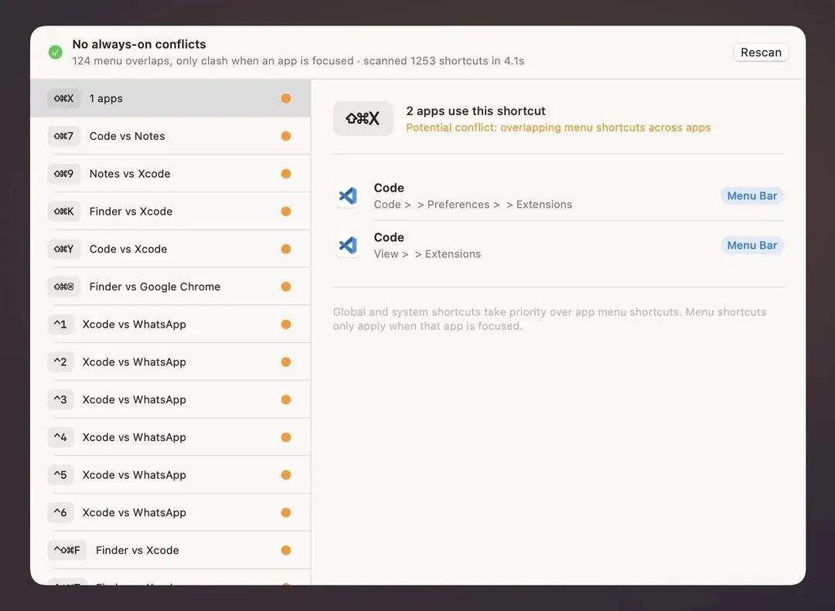This screenshot has height=611, width=835.
Task: Click the ⇧⌘⌫ shortcut key badge
Action: pyautogui.click(x=64, y=287)
